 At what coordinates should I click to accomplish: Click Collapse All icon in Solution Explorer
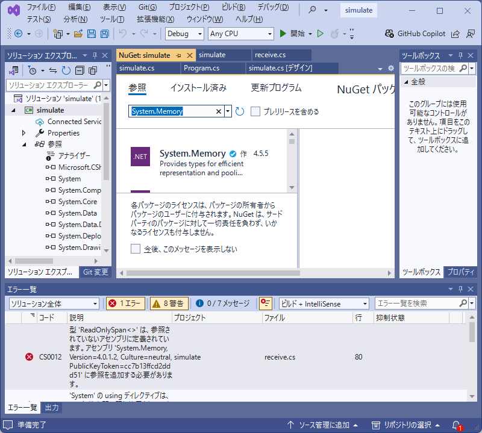point(80,70)
